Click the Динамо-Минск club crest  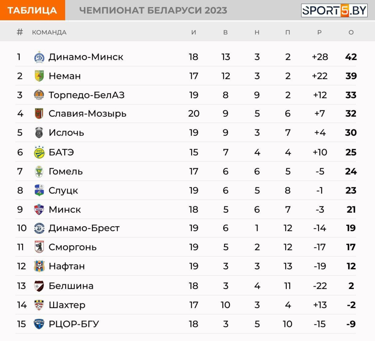point(39,57)
